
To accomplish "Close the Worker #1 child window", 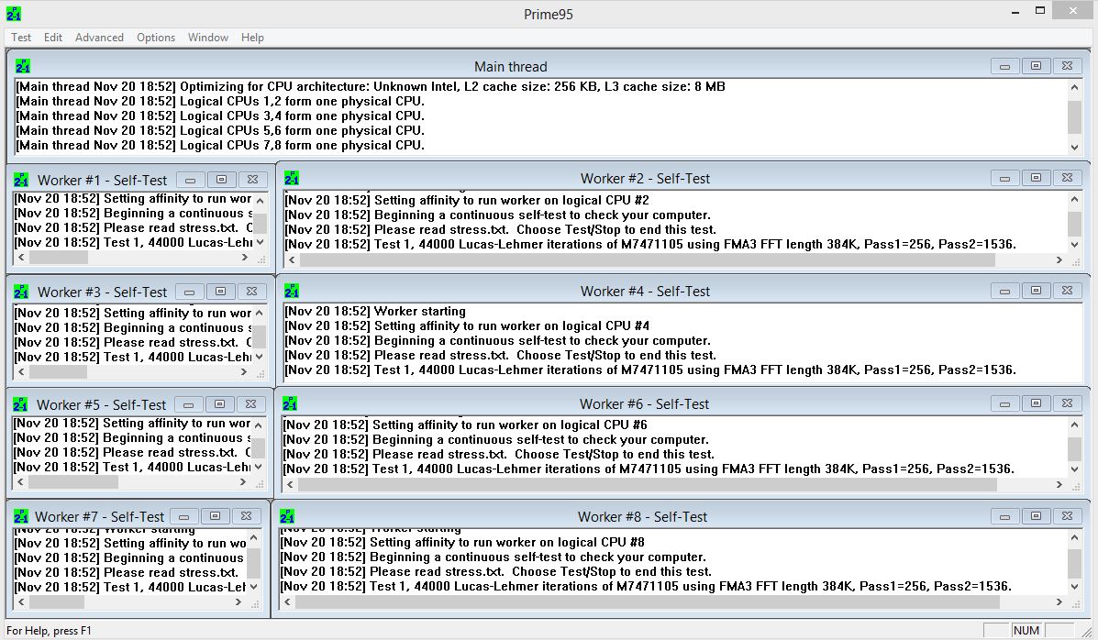I will (253, 180).
